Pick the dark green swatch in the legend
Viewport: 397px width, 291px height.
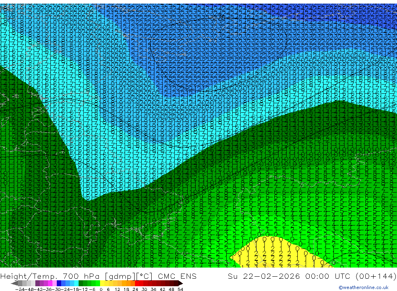tap(81, 283)
